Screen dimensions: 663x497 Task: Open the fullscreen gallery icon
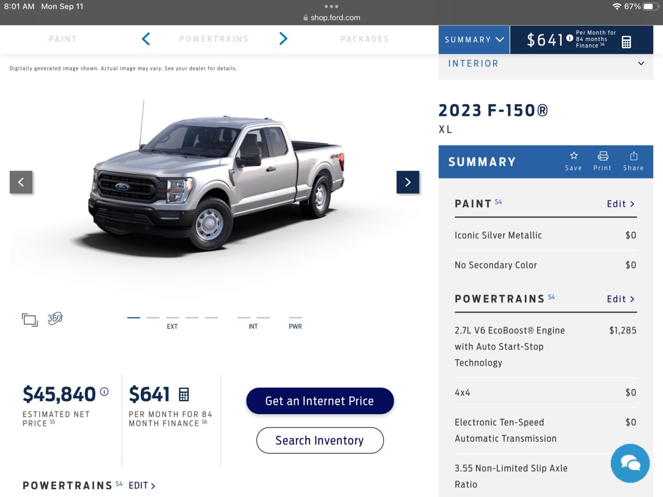click(30, 320)
